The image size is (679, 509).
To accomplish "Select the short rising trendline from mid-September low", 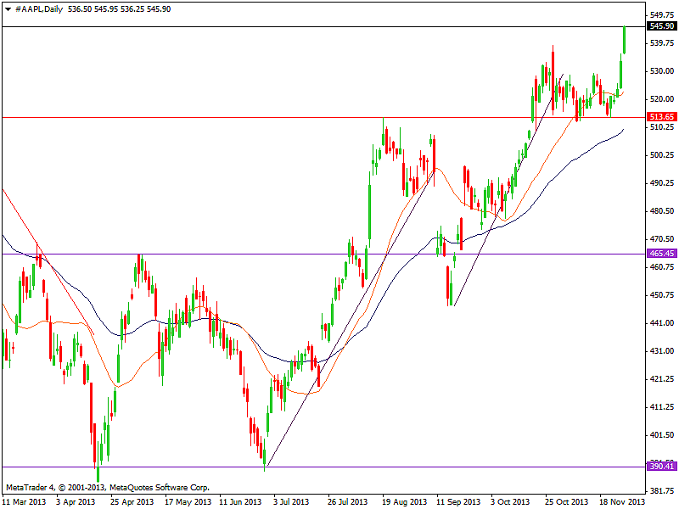I will pos(475,255).
